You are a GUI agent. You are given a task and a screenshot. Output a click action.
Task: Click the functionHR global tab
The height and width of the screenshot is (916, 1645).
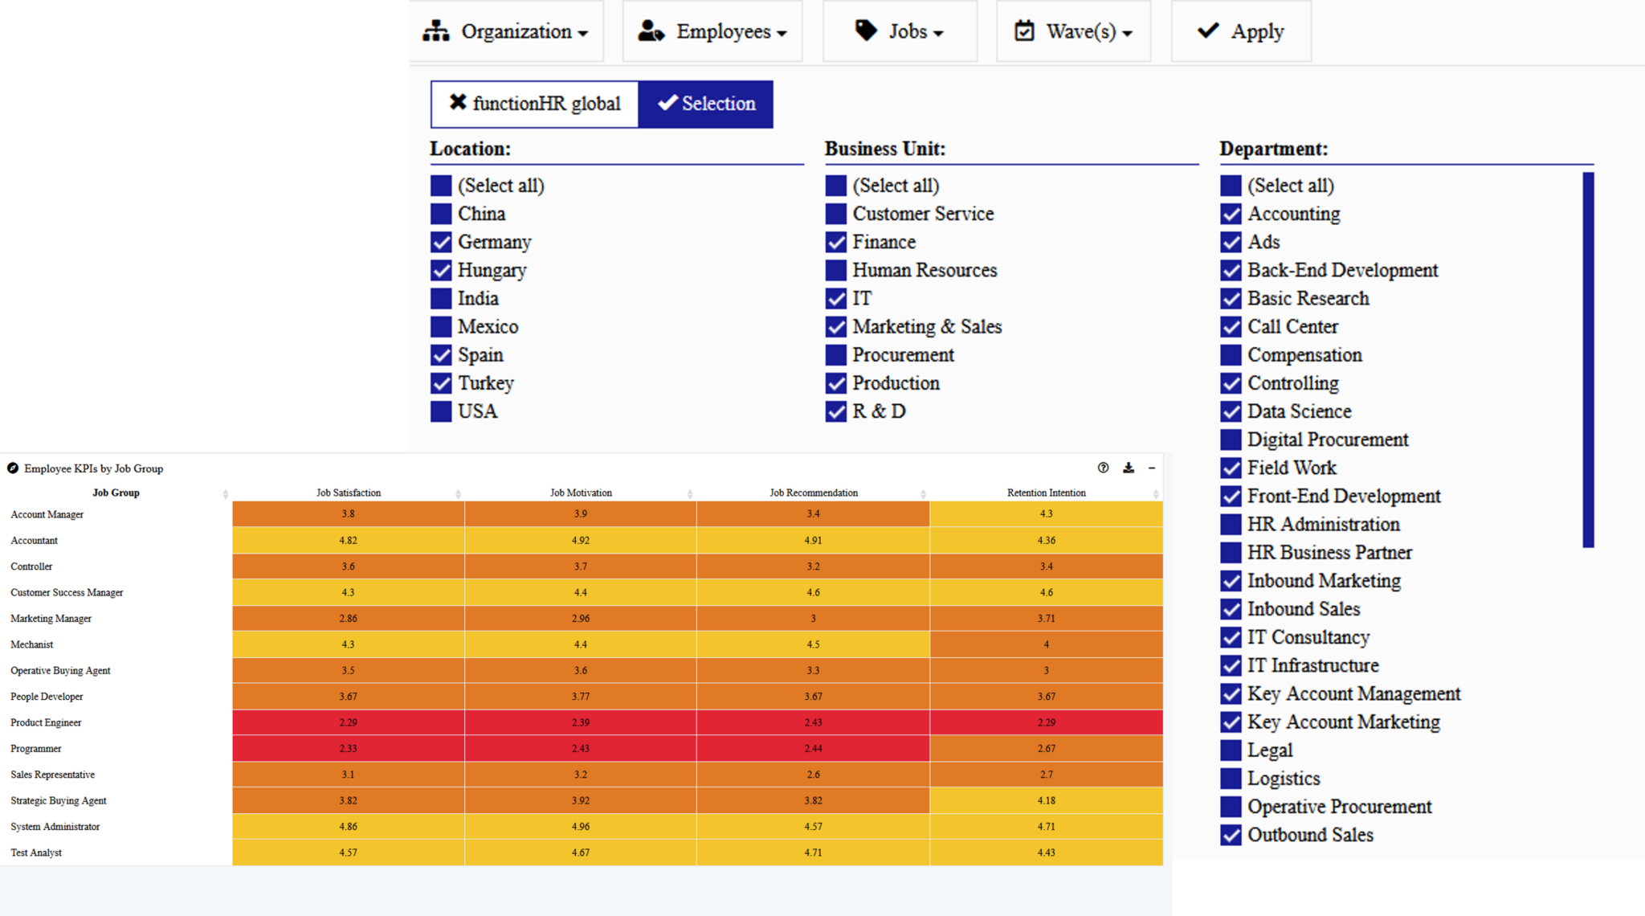pos(534,104)
